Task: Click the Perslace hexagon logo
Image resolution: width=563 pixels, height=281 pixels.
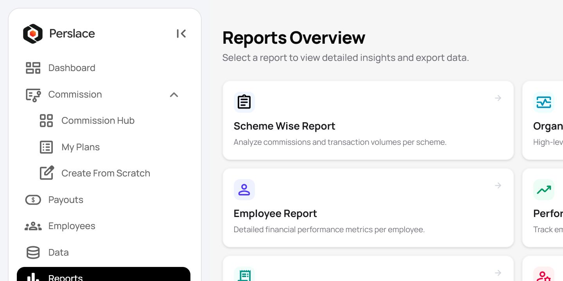Action: (33, 34)
